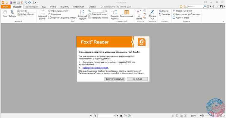
Task: Switch to the Главная tab
Action: (17, 7)
